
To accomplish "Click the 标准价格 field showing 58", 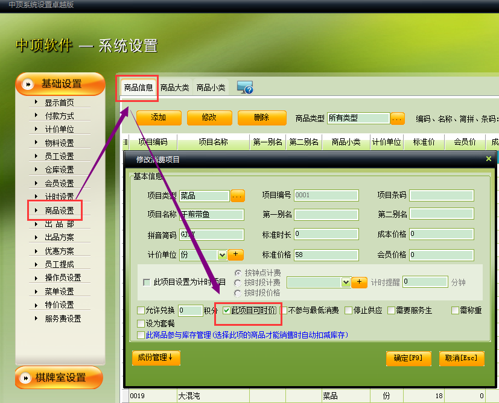I will (x=326, y=255).
